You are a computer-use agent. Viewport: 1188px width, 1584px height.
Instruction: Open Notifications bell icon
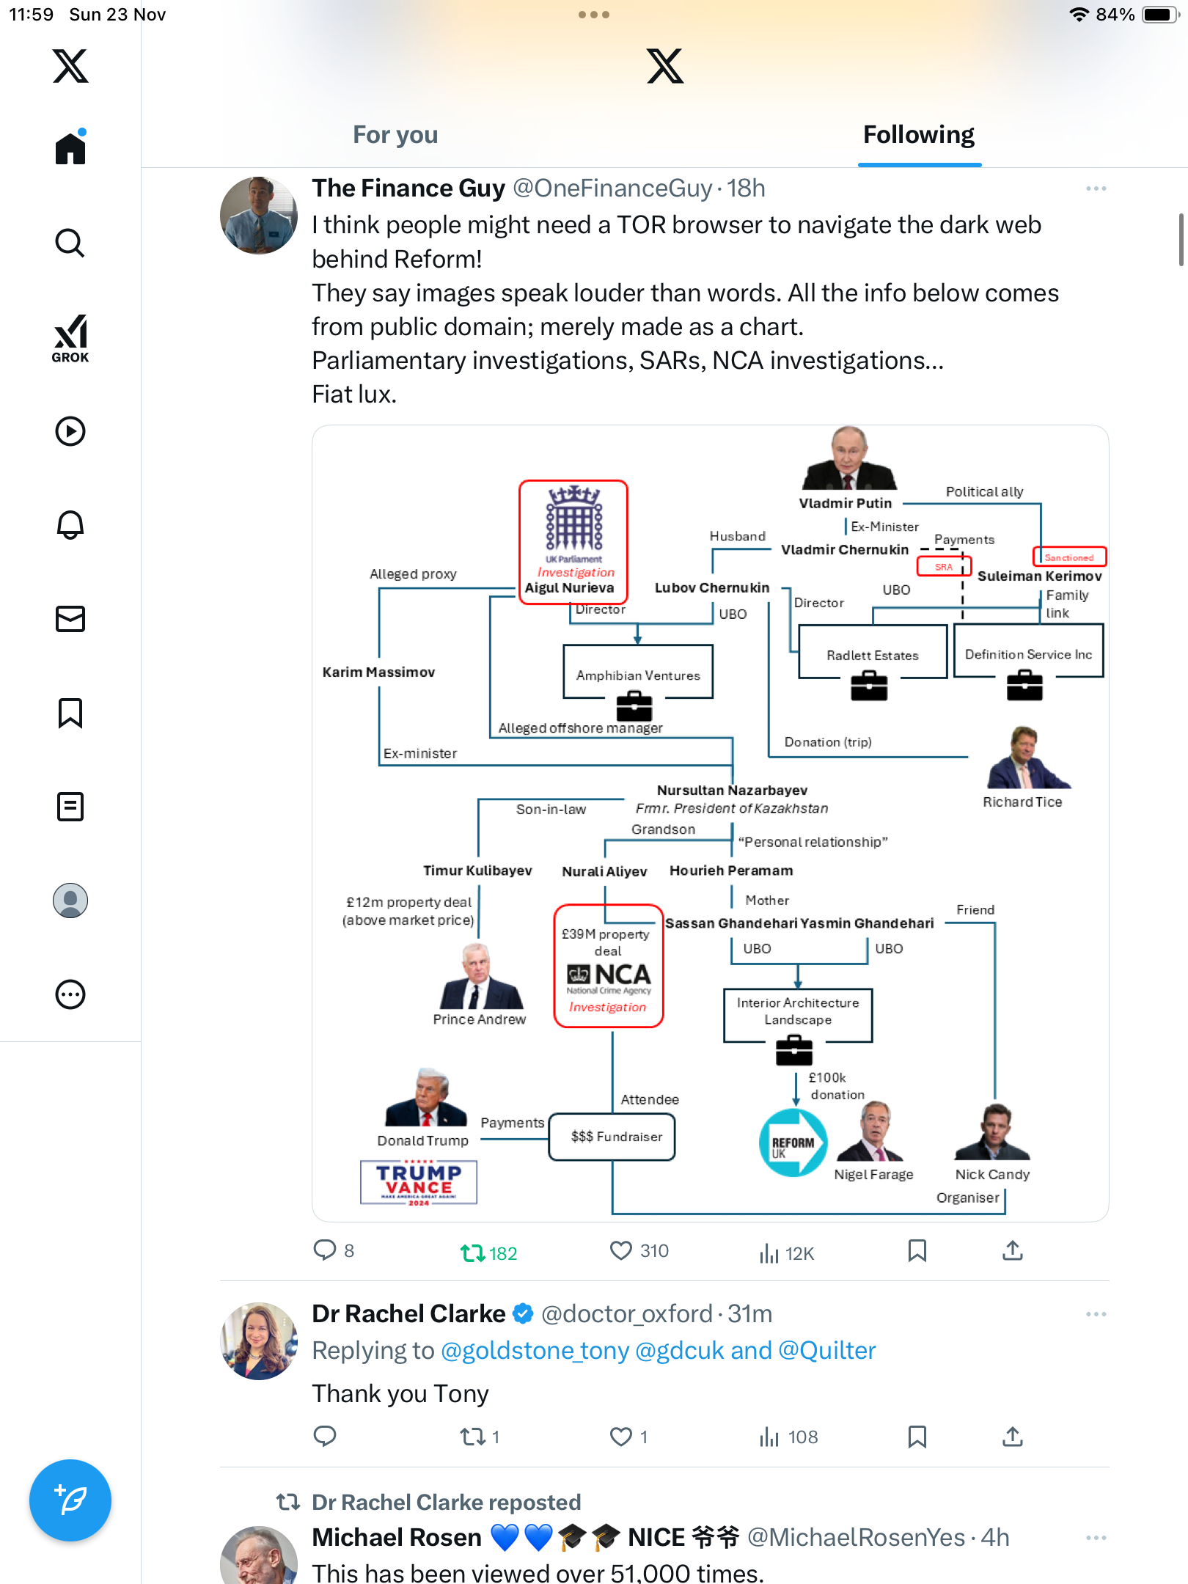(70, 525)
